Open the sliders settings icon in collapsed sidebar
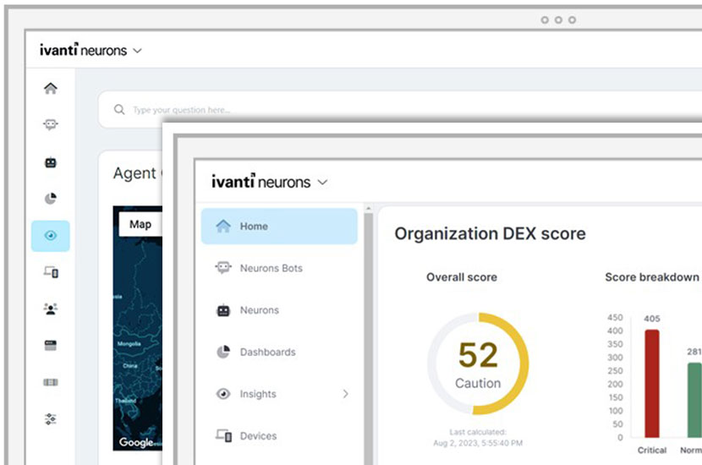Image resolution: width=702 pixels, height=465 pixels. click(51, 418)
